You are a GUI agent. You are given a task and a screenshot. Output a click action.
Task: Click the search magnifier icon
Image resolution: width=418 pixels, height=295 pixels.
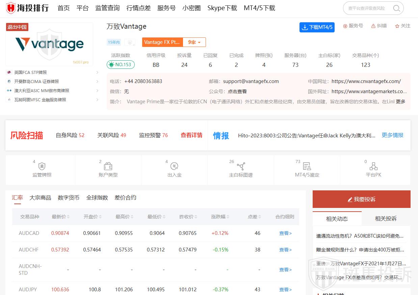coord(396,8)
